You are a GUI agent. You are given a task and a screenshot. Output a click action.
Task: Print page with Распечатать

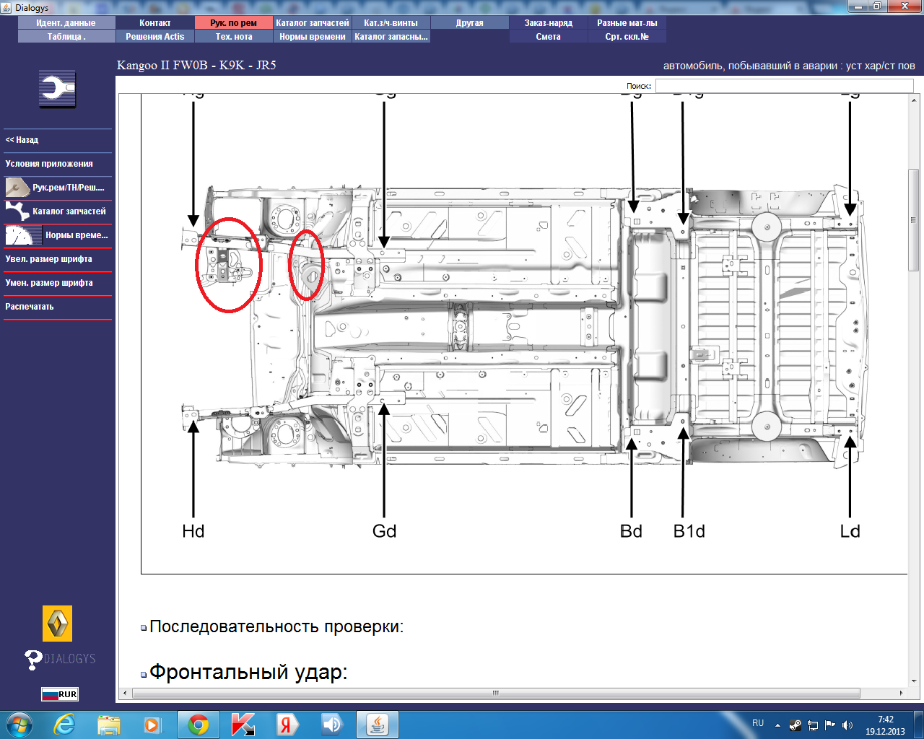(x=58, y=307)
